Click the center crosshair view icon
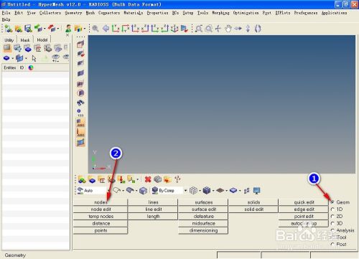 click(218, 29)
